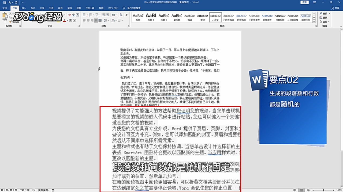Viewport: 343px width, 192px height.
Task: Collapse the ribbon
Action: 341,26
